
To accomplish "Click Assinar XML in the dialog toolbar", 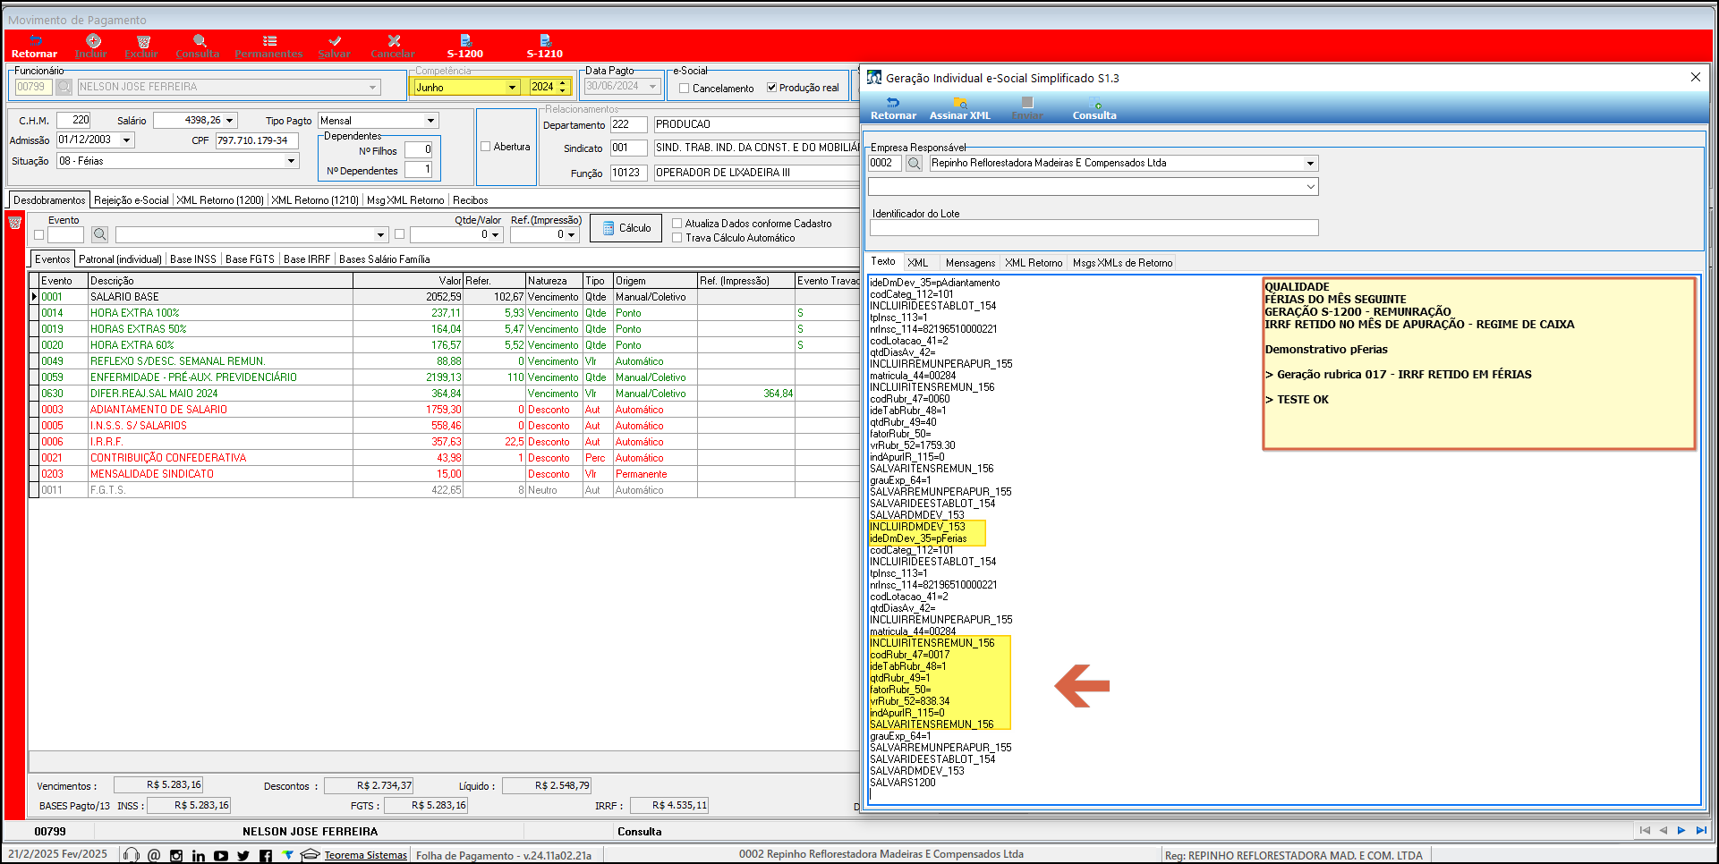I will (960, 108).
